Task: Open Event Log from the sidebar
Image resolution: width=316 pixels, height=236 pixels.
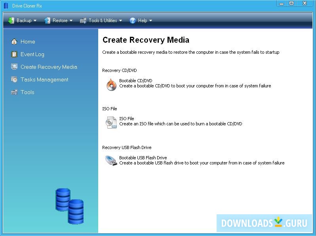Action: [32, 54]
